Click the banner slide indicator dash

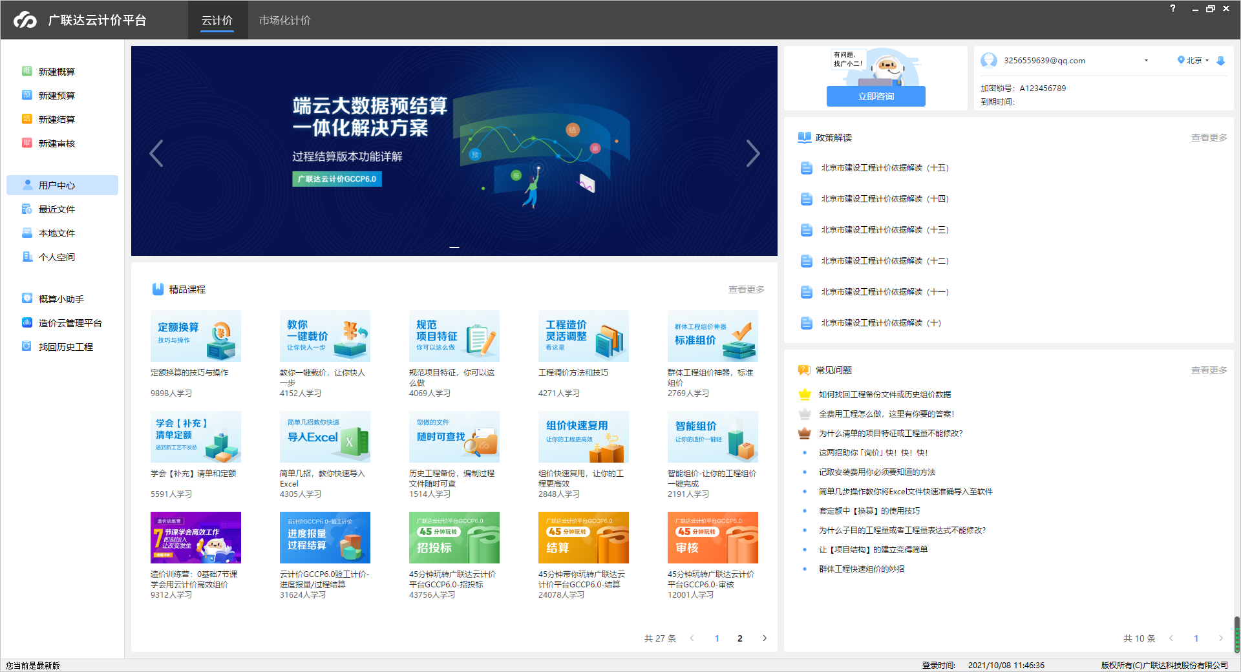(454, 247)
